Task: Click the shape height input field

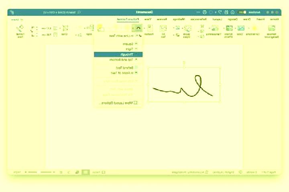Action: (46, 28)
